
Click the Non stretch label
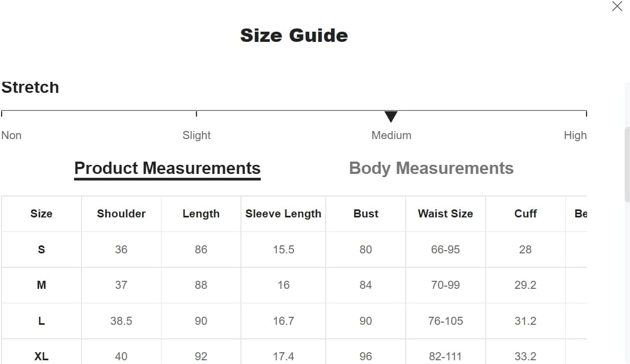[x=11, y=135]
